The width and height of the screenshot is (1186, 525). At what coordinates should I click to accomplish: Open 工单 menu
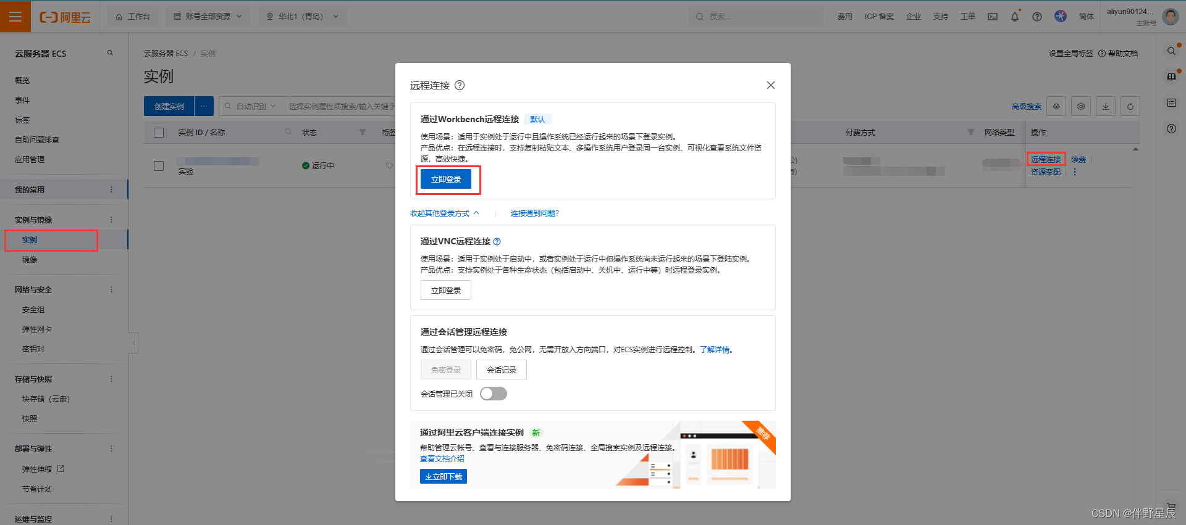pyautogui.click(x=968, y=17)
